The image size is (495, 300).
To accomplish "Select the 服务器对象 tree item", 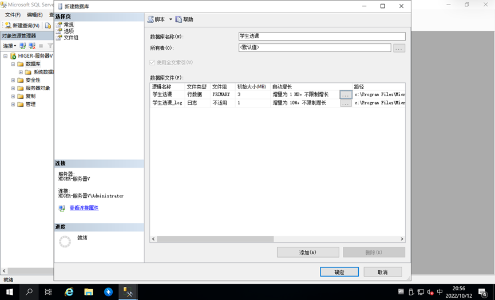I will click(x=38, y=88).
